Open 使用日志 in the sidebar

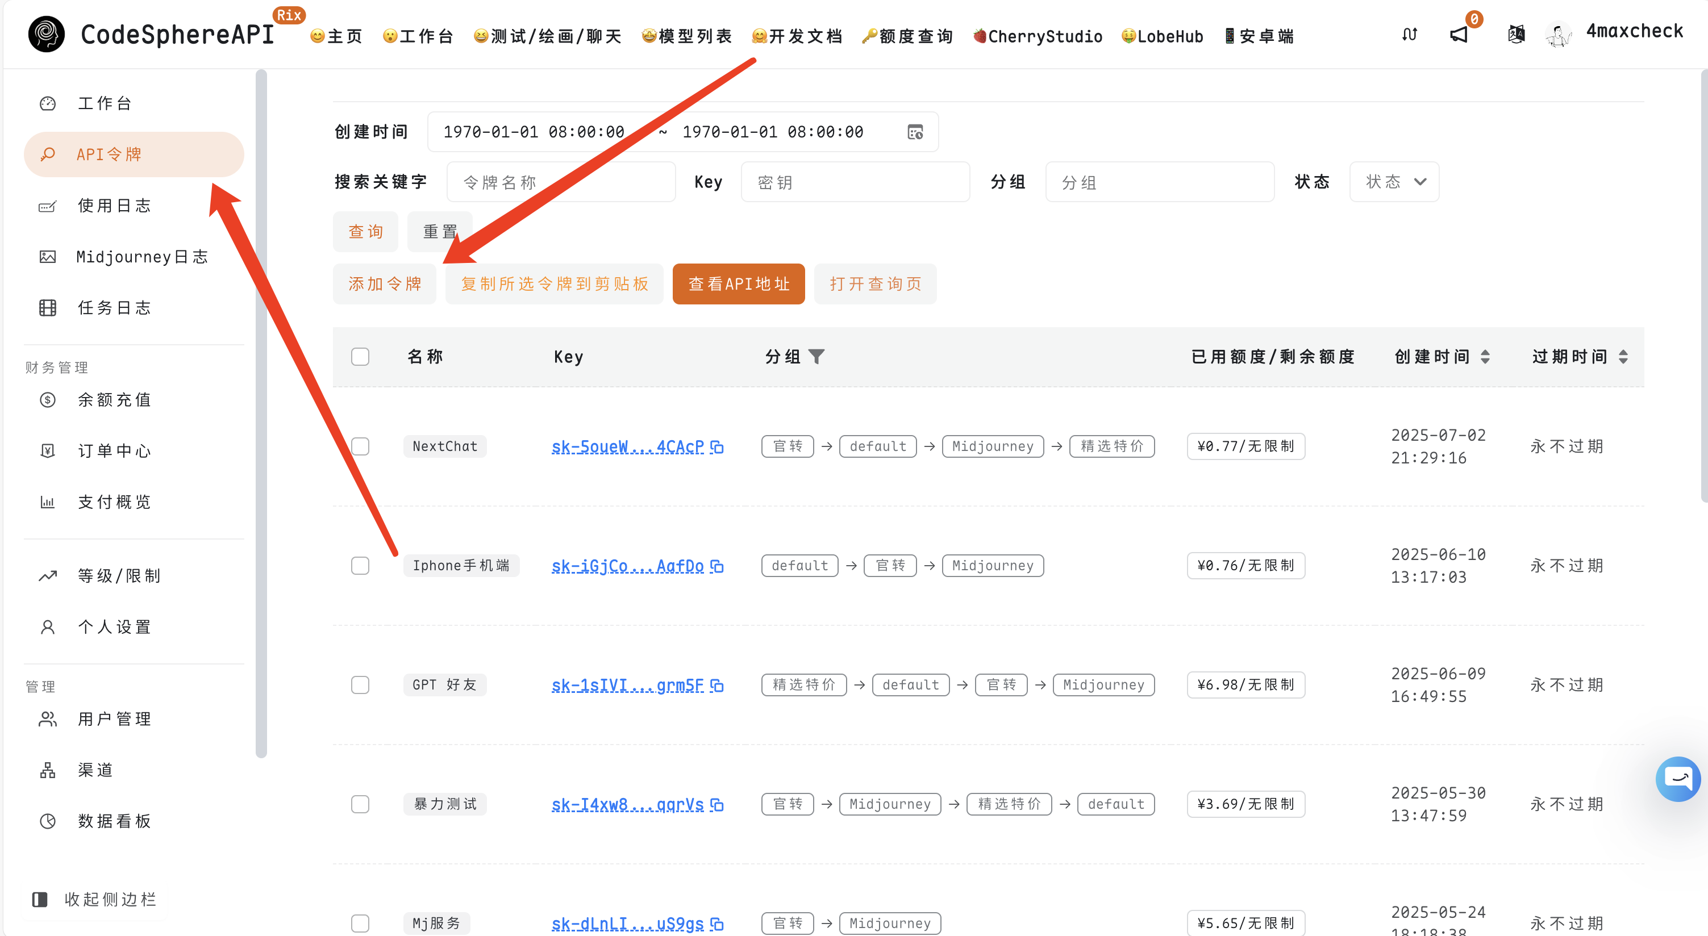point(114,206)
